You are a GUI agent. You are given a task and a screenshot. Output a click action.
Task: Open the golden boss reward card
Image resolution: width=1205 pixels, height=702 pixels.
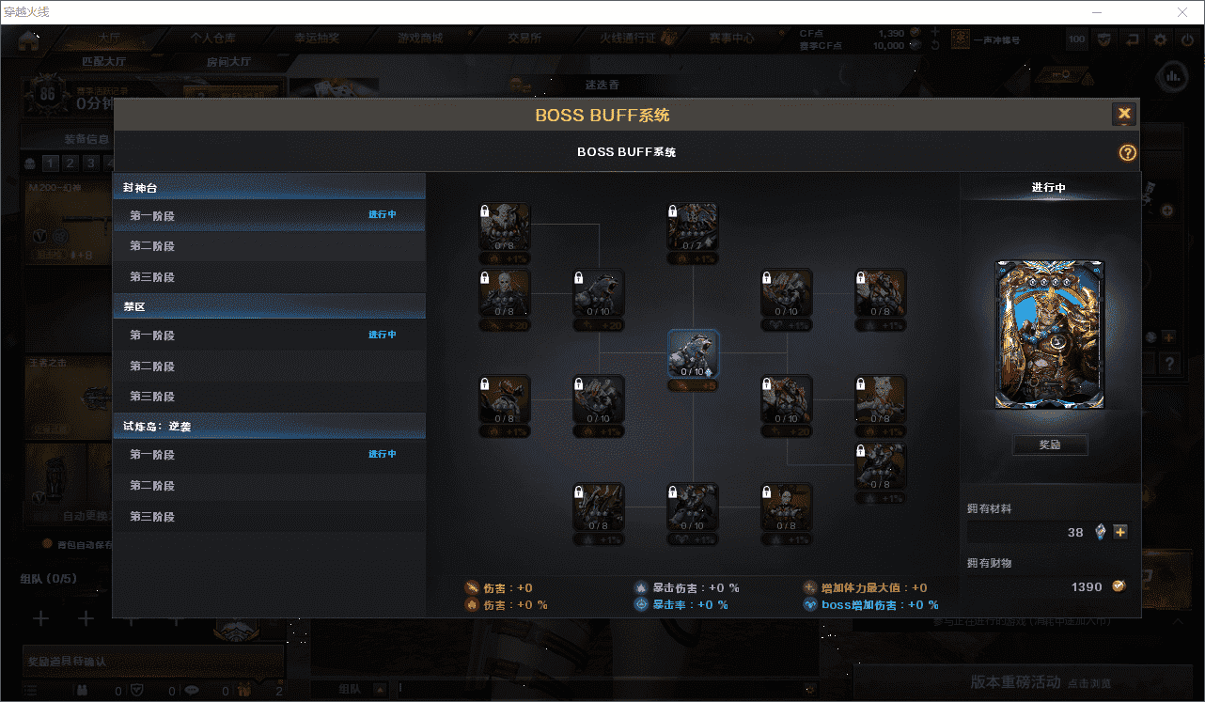point(1050,335)
